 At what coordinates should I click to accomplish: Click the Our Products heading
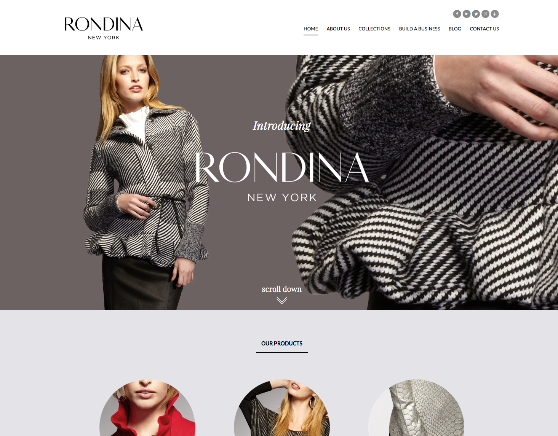point(282,344)
